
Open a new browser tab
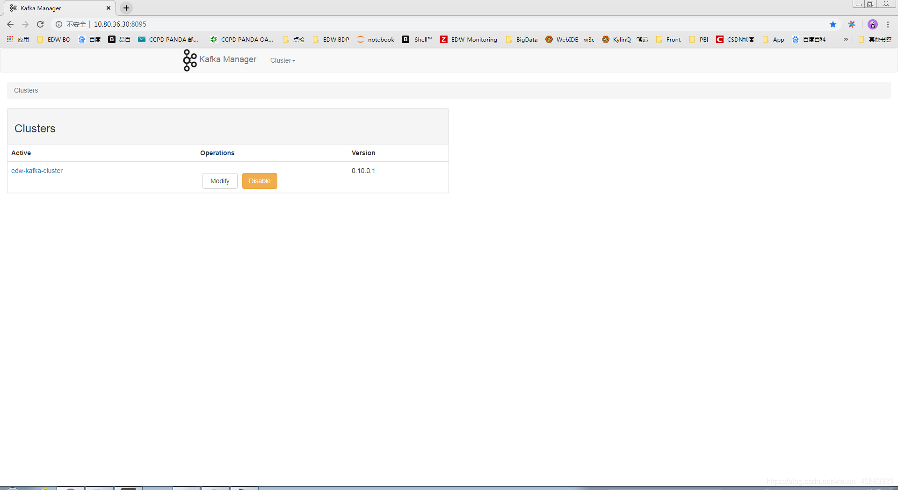[x=126, y=8]
